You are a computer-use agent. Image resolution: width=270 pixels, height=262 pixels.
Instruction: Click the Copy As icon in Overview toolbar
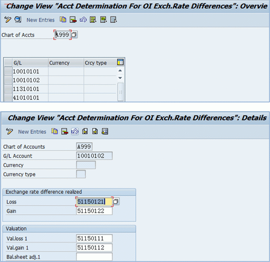63,19
